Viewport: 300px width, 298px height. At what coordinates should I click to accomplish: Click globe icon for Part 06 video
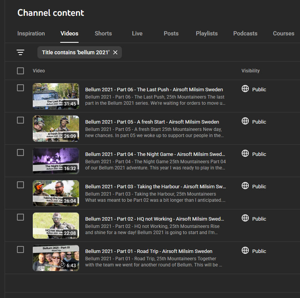[245, 89]
